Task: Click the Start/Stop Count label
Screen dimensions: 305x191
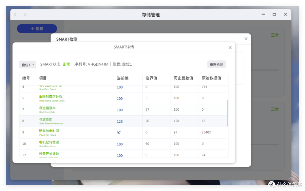Action: click(47, 89)
